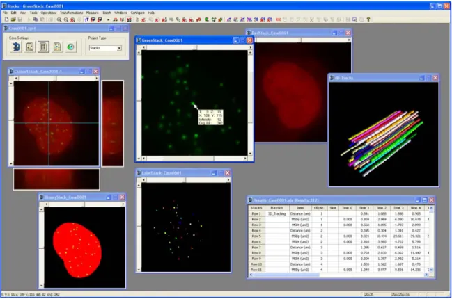Click the STACKS corner cell in Results table

256,208
